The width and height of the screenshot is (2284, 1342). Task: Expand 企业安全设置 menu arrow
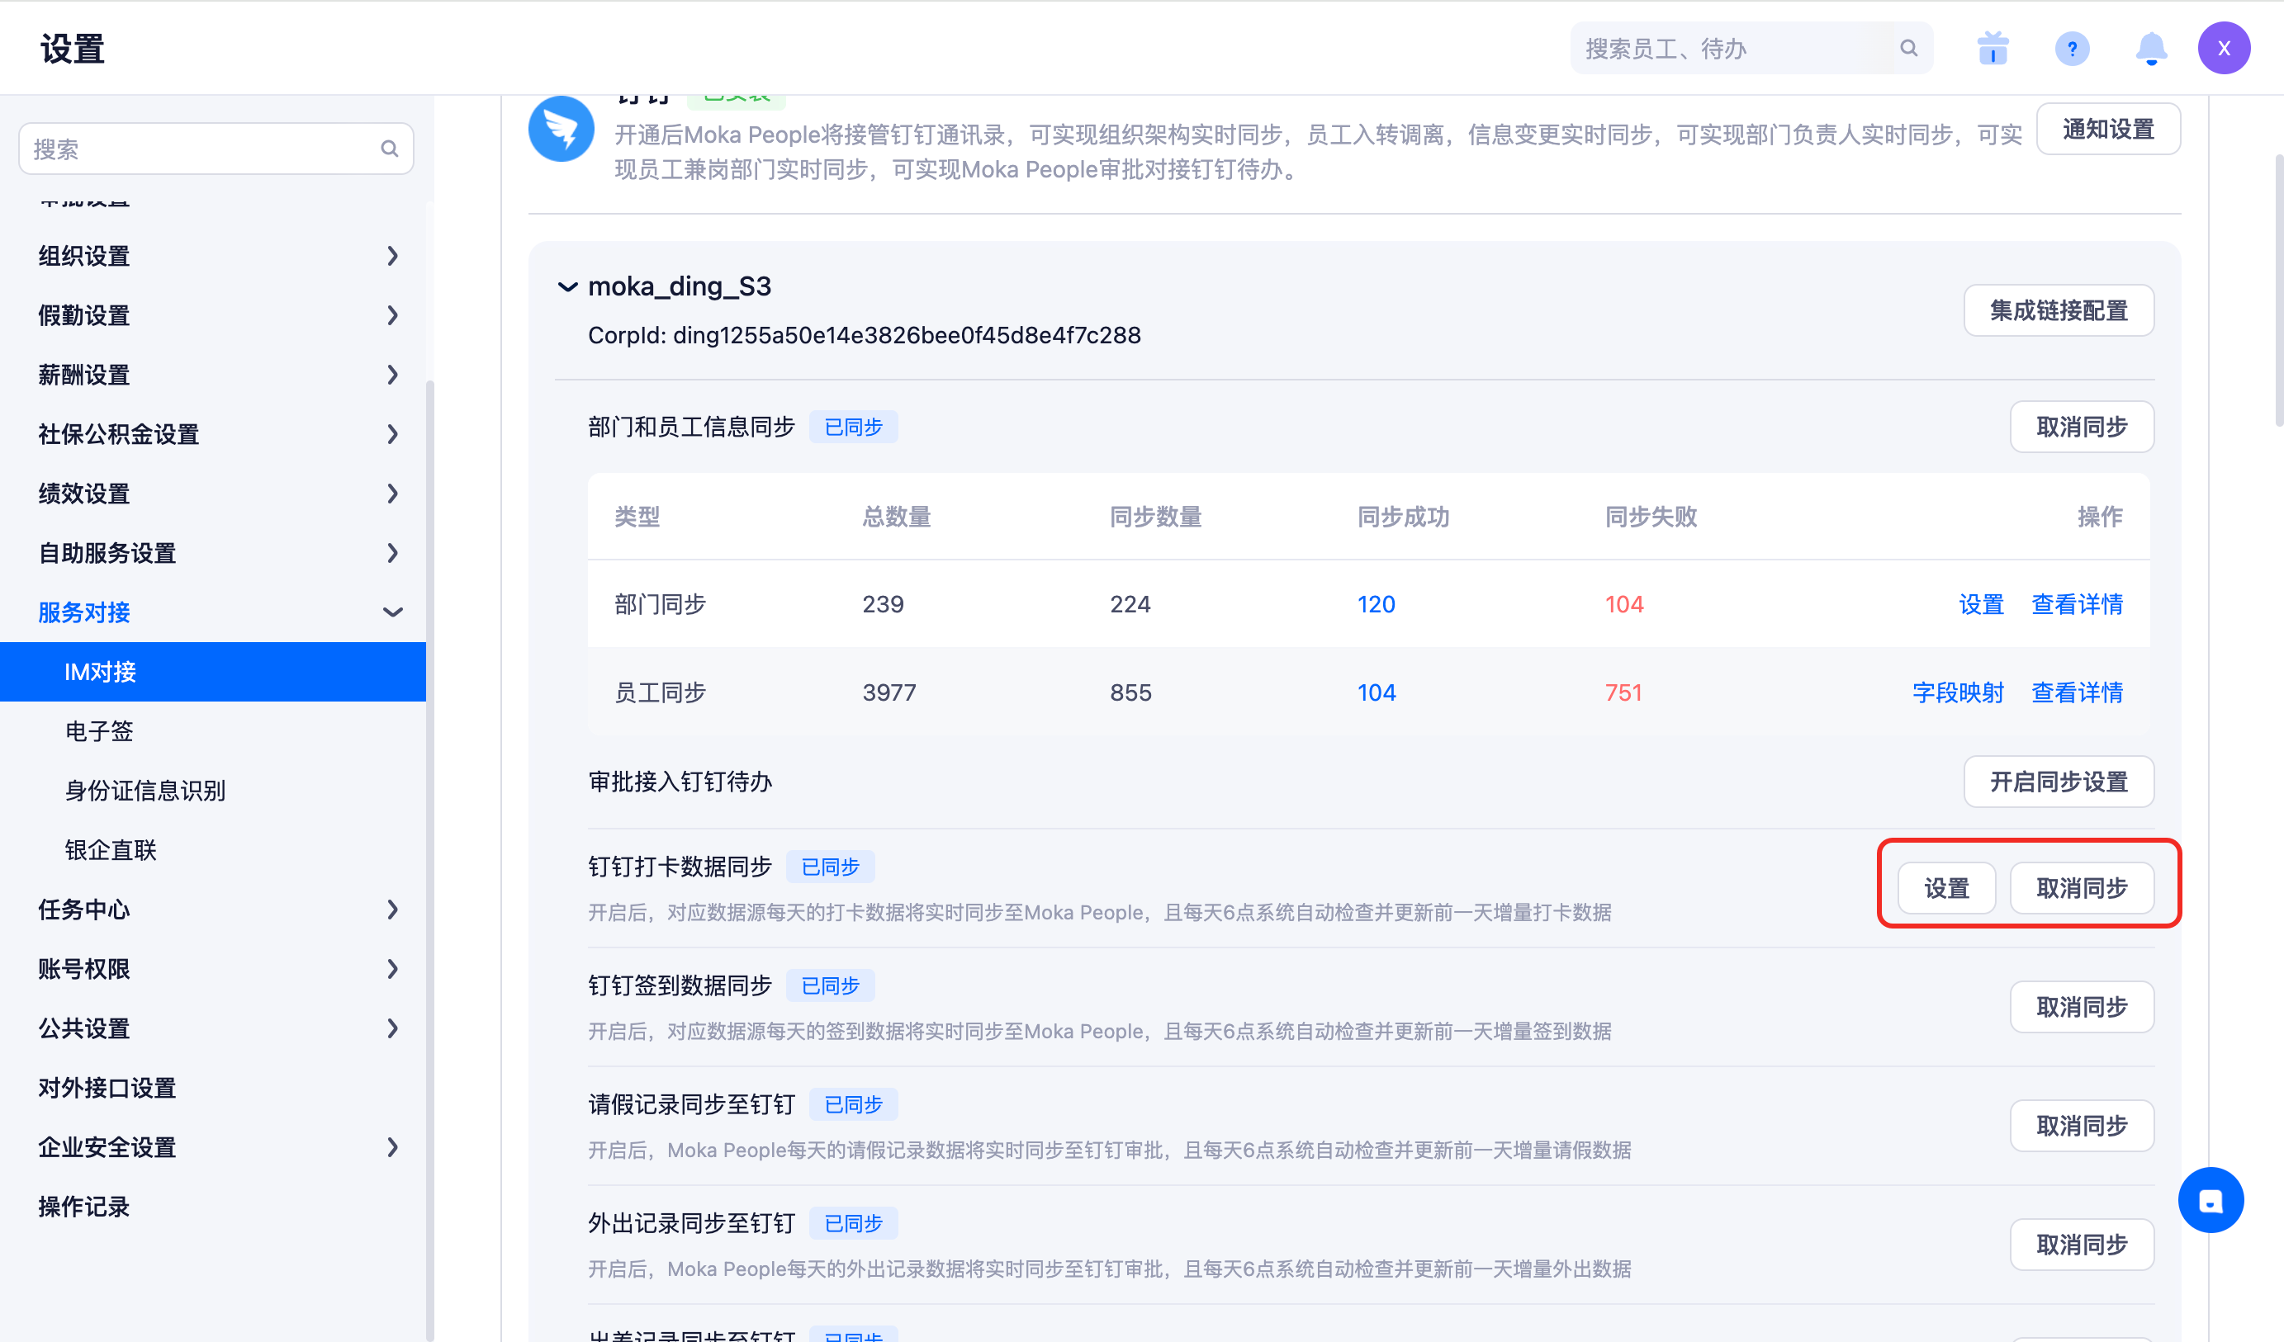(x=392, y=1147)
